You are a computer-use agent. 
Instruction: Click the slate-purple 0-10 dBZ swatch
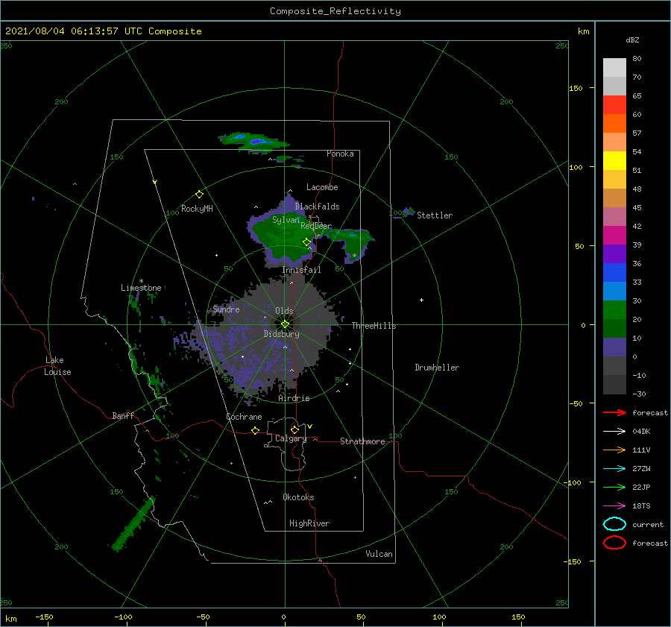(614, 347)
